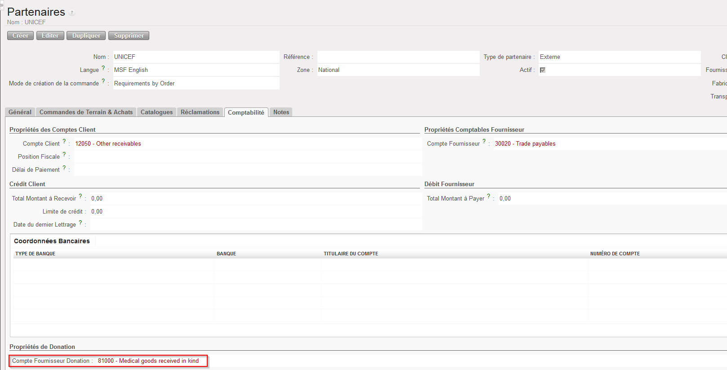
Task: Sort bank table by Titulaire du compte
Action: click(351, 254)
